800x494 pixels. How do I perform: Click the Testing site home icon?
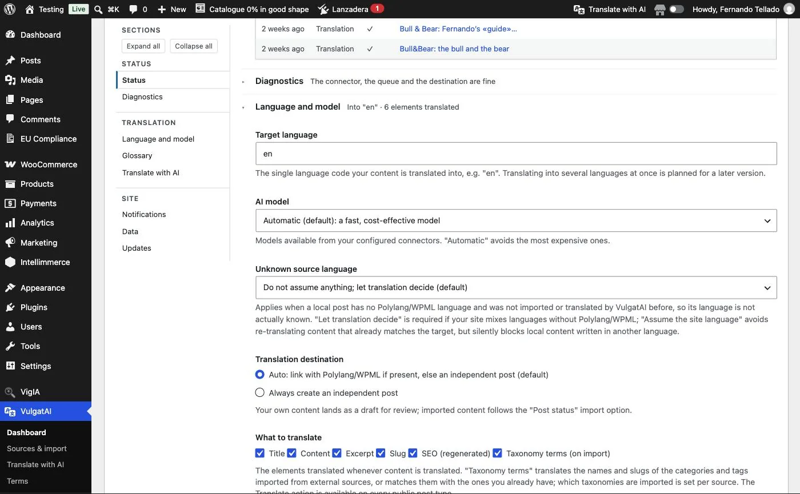(x=30, y=9)
